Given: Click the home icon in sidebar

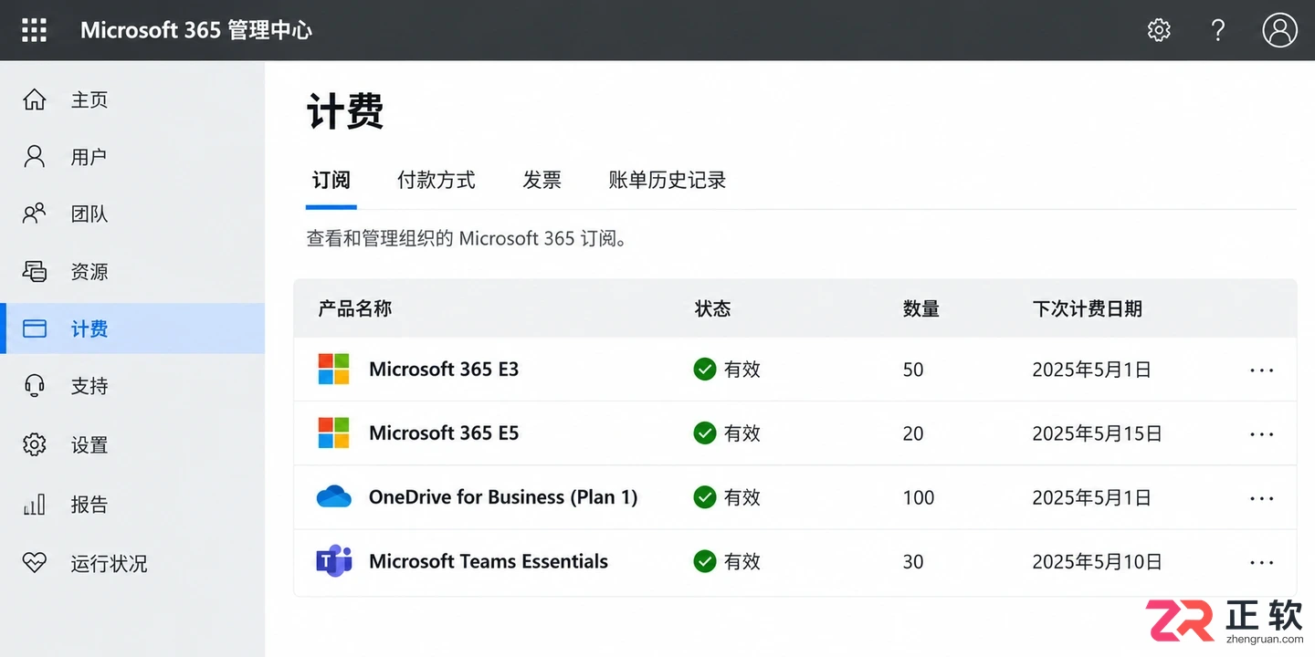Looking at the screenshot, I should point(35,99).
